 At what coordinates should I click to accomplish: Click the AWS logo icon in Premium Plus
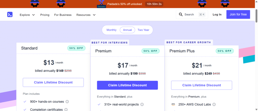[173, 104]
